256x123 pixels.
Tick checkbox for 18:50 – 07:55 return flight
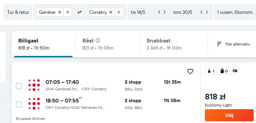click(x=19, y=104)
